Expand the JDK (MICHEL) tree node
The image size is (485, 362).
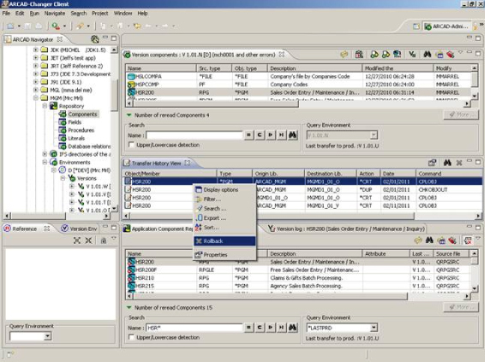click(36, 50)
